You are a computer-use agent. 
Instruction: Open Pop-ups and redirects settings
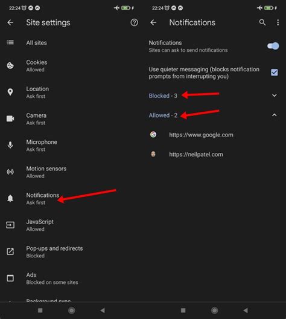tap(71, 252)
